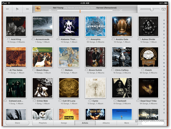Switch to the Playlists tab
This screenshot has width=171, height=129.
43,123
